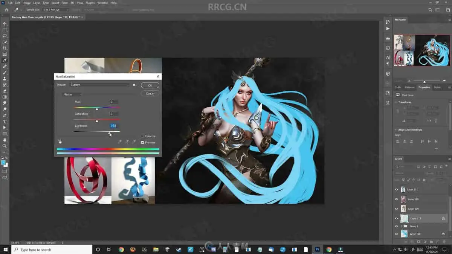The width and height of the screenshot is (452, 254).
Task: Open the Filter menu
Action: [65, 3]
